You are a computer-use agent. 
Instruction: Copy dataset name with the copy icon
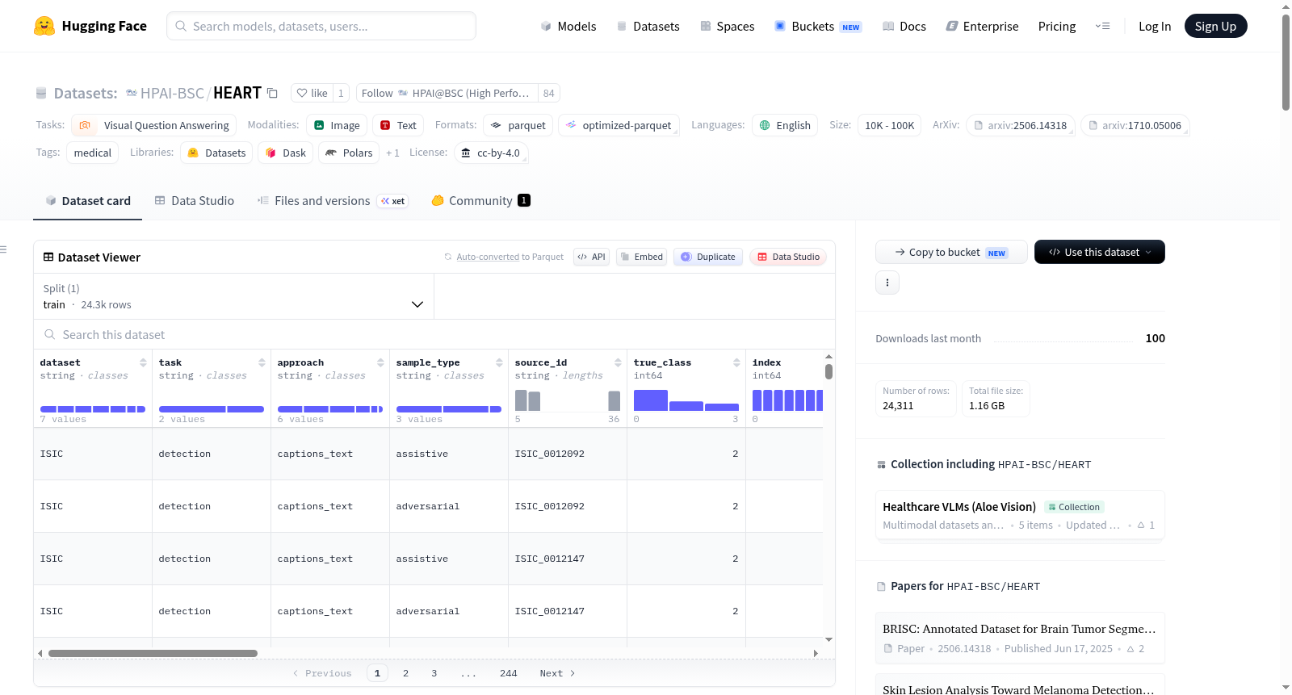[x=272, y=93]
